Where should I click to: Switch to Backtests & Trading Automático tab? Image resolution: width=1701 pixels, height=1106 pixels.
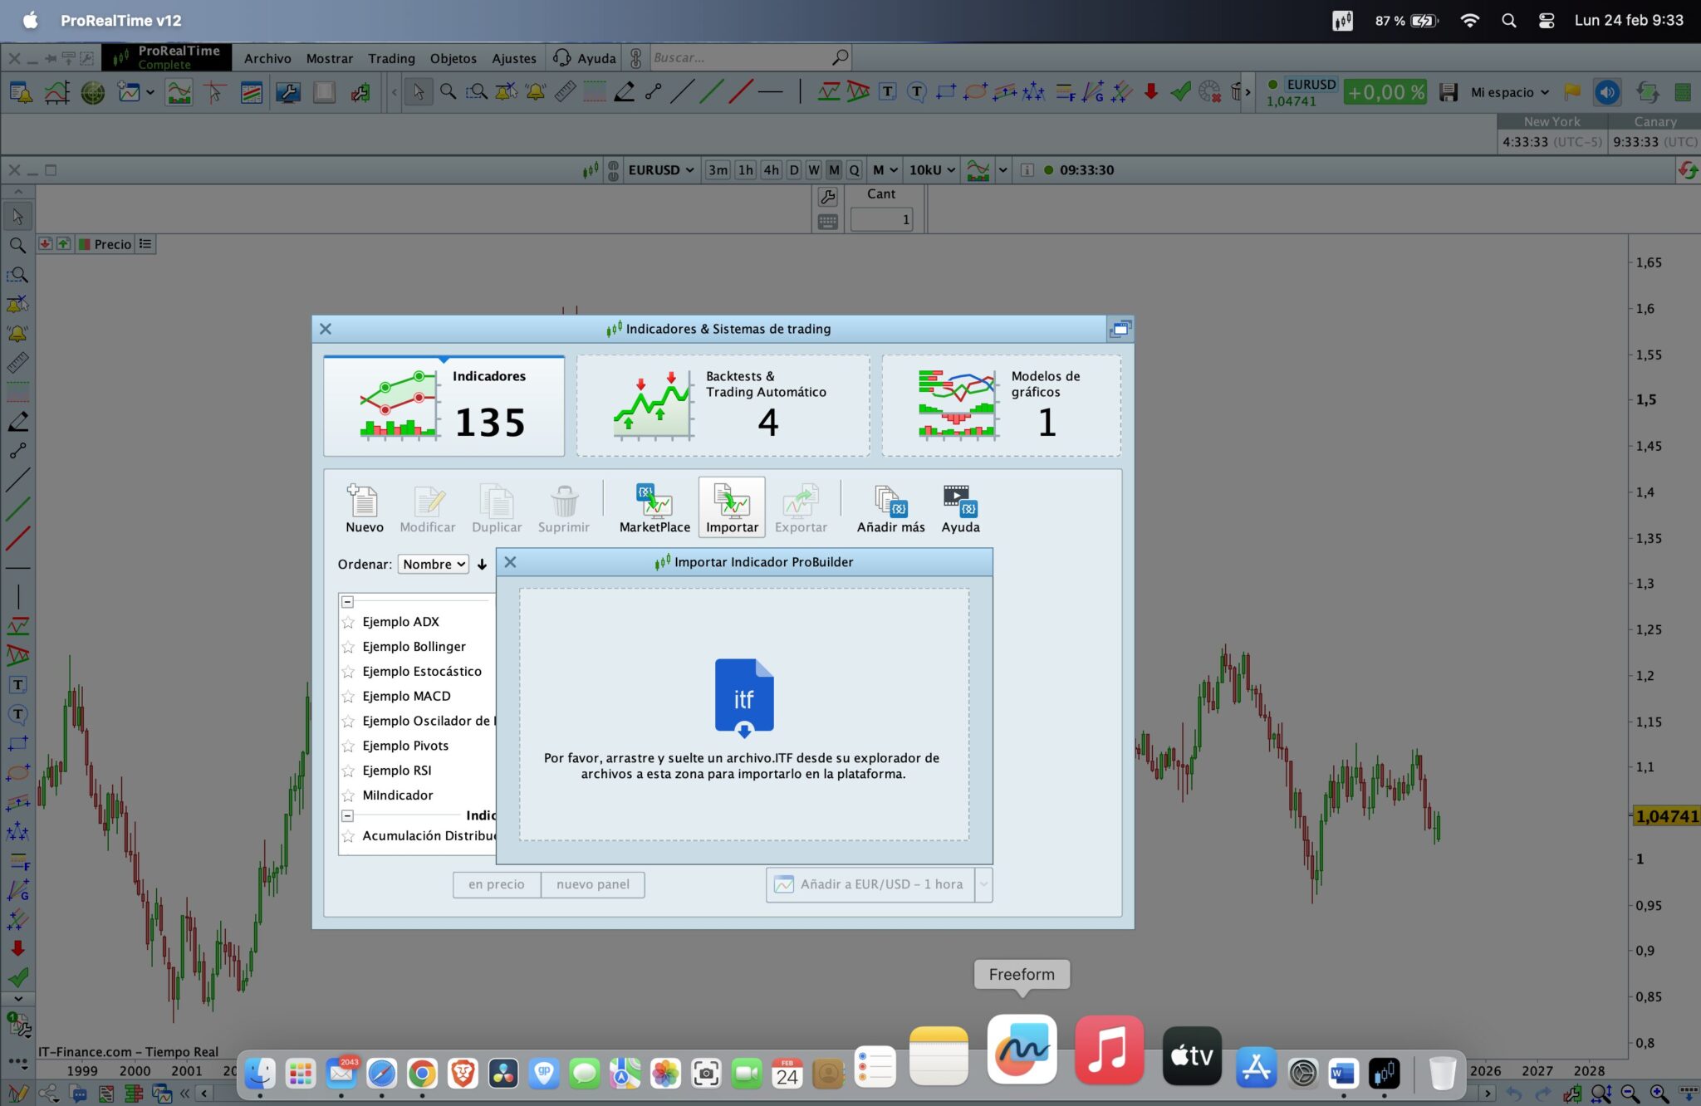tap(723, 405)
